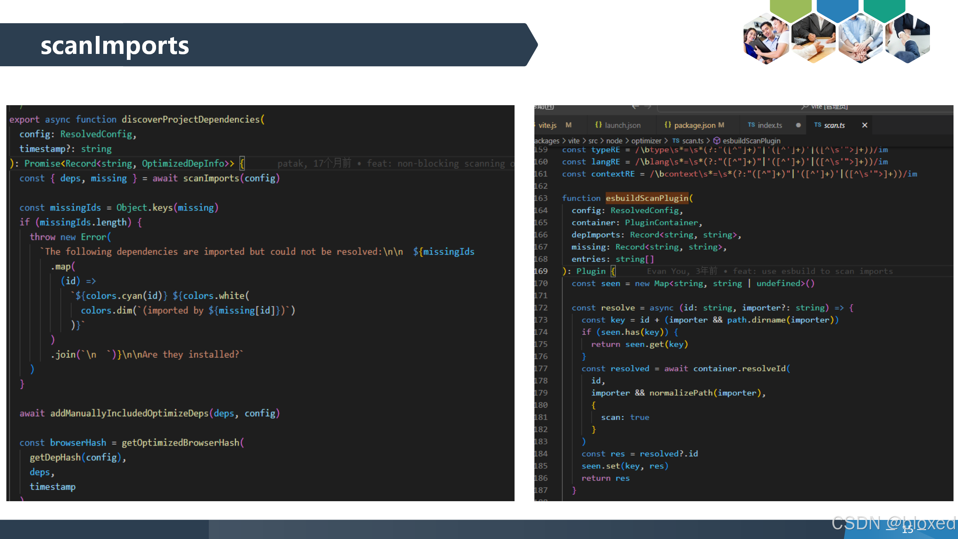Click 'getDepHash(config)' in left code

tap(75, 457)
